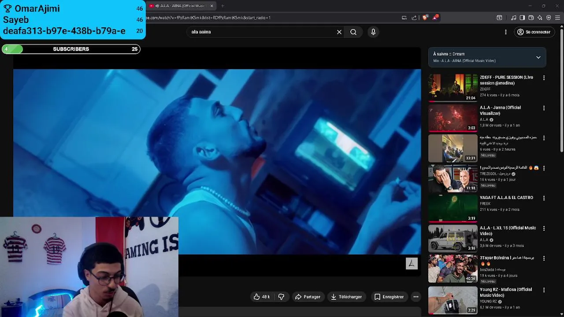
Task: Like the video with the thumbs-up button
Action: [262, 297]
